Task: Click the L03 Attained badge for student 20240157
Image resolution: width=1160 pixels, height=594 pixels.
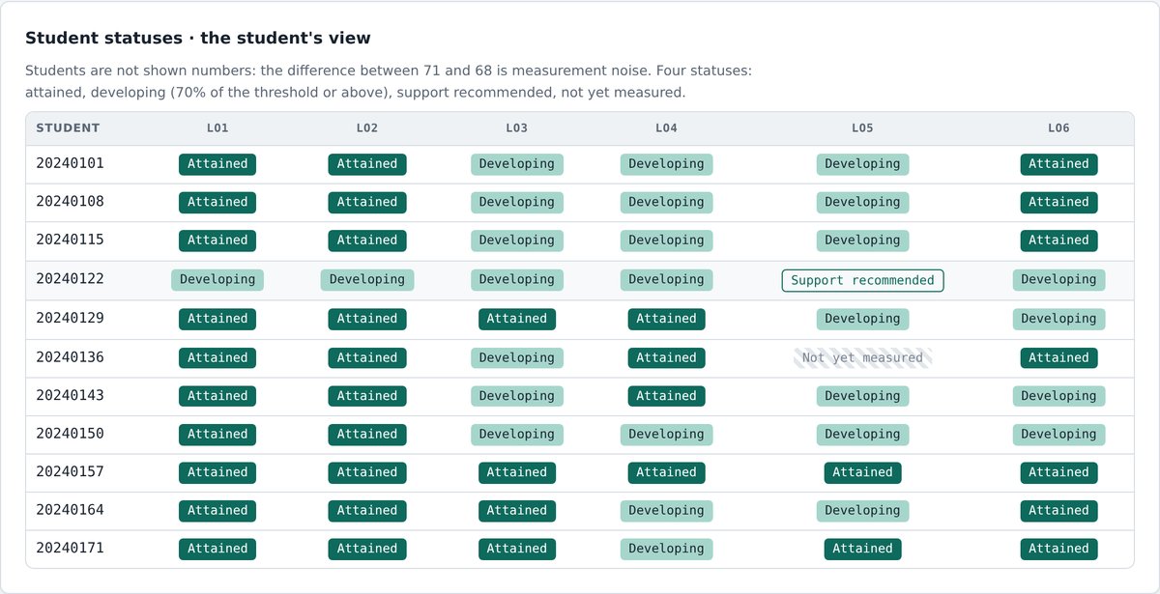Action: coord(517,472)
